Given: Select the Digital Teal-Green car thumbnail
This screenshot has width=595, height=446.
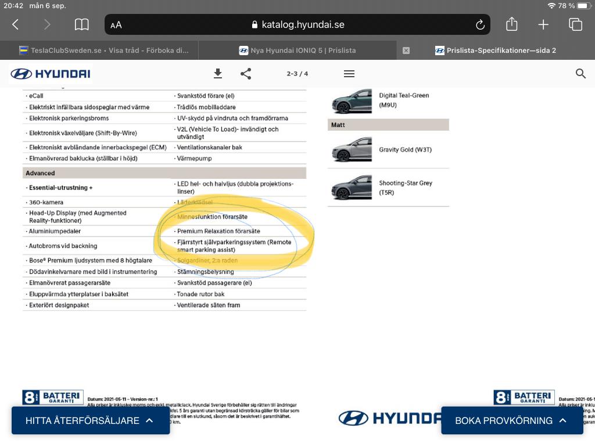Looking at the screenshot, I should pos(352,101).
